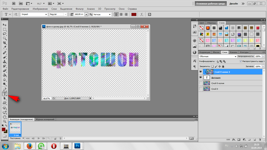Toggle lock position
Screen dimensions: 267x150
coord(219,67)
